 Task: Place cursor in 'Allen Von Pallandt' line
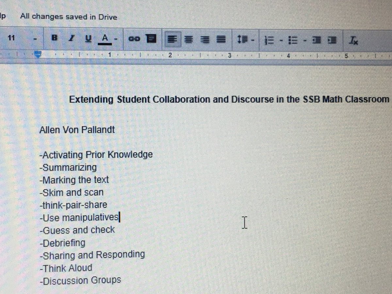pyautogui.click(x=77, y=130)
